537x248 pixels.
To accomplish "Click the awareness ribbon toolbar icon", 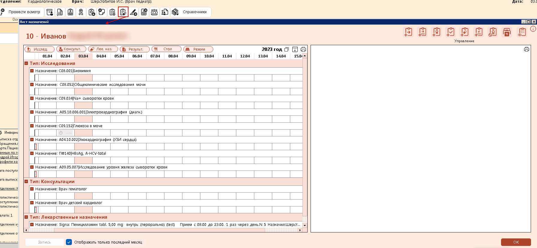I will 81,12.
